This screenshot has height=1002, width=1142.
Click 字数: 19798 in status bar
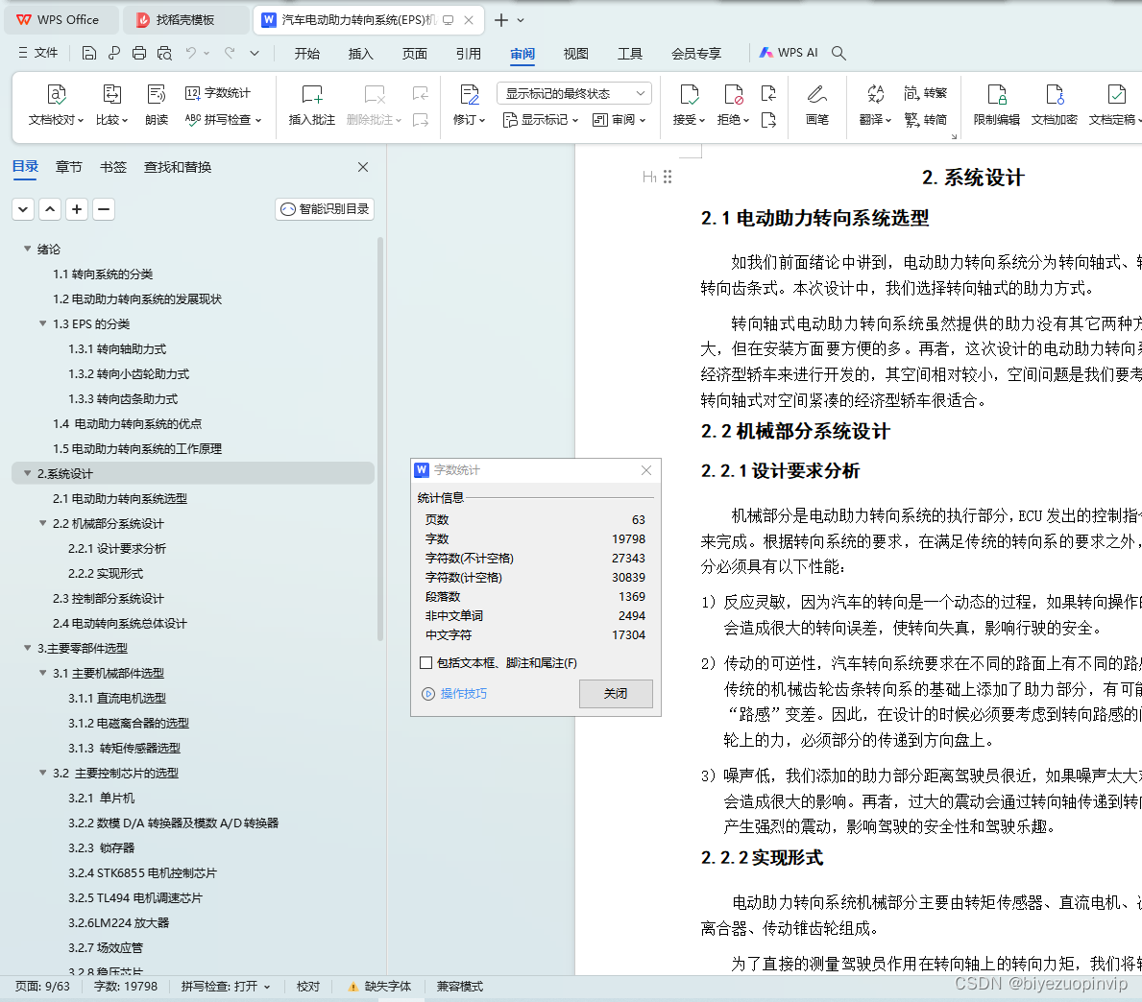tap(125, 987)
